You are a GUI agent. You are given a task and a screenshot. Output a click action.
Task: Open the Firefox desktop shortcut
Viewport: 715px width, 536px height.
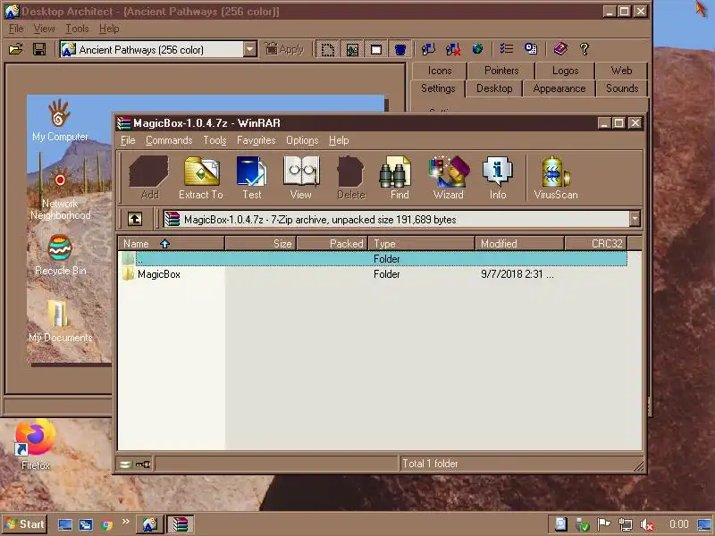click(x=36, y=444)
